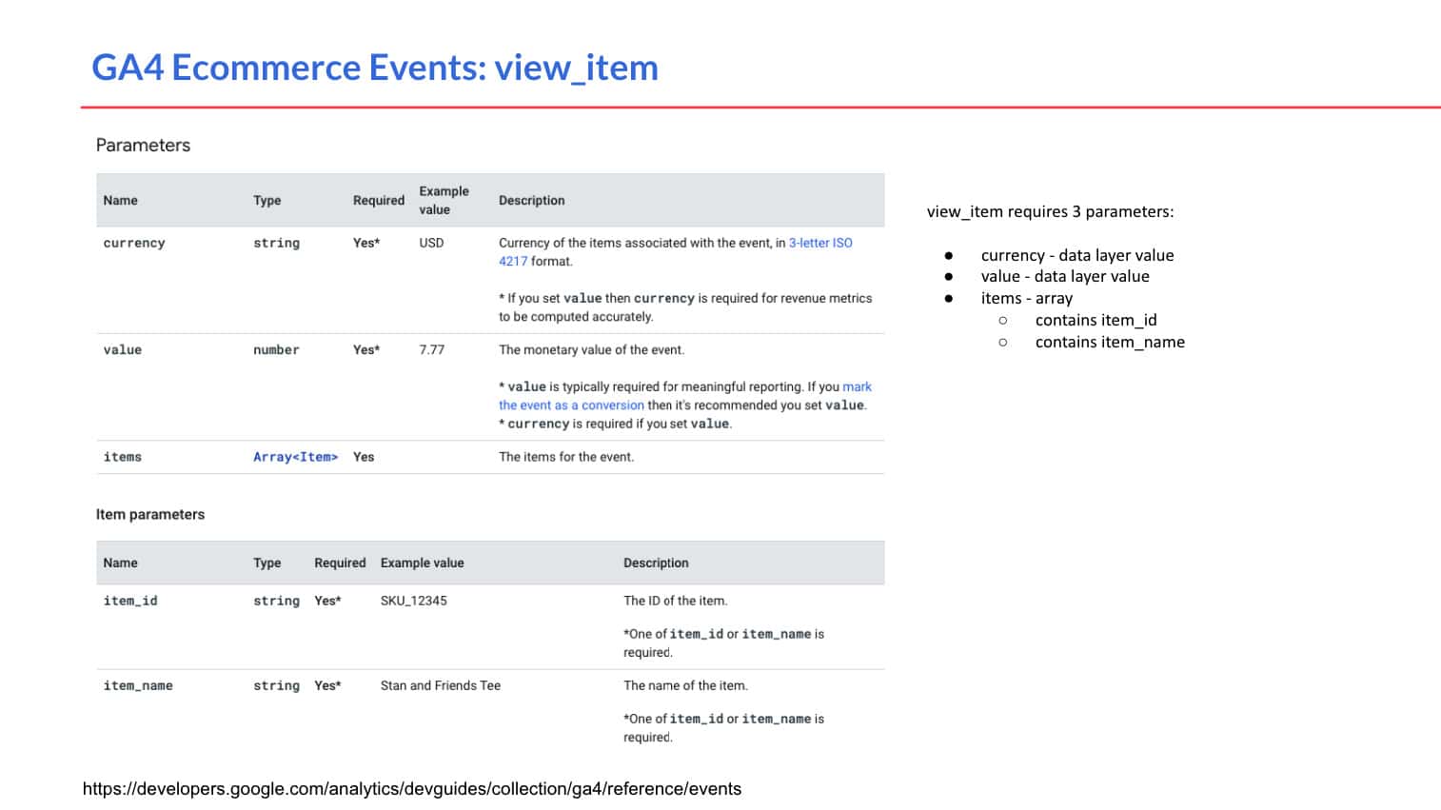The image size is (1441, 810).
Task: Select the items parameter row
Action: [x=123, y=457]
